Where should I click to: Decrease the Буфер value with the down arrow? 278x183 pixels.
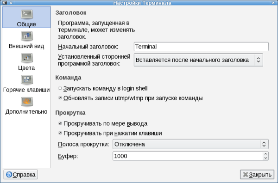coord(265,158)
